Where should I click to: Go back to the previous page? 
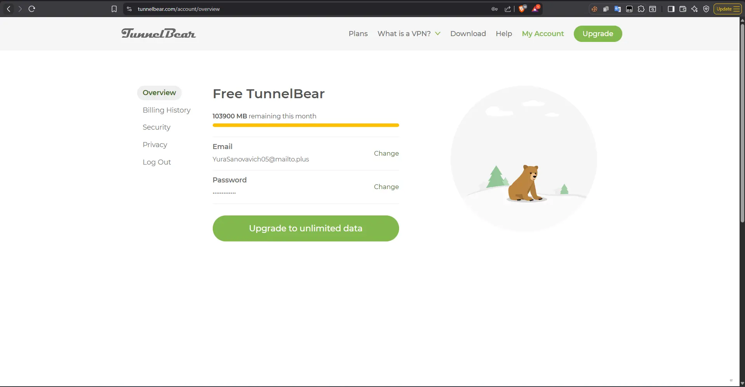pos(9,9)
